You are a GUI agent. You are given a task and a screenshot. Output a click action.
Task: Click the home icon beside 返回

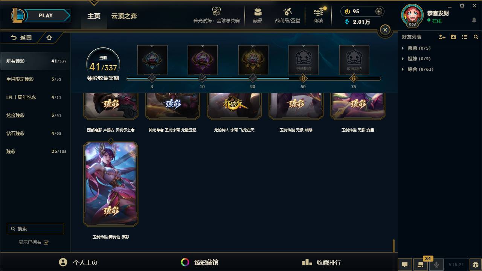pyautogui.click(x=49, y=37)
